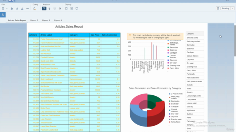Image resolution: width=236 pixels, height=132 pixels.
Task: Click the Article Label column header
Action: (x=54, y=35)
